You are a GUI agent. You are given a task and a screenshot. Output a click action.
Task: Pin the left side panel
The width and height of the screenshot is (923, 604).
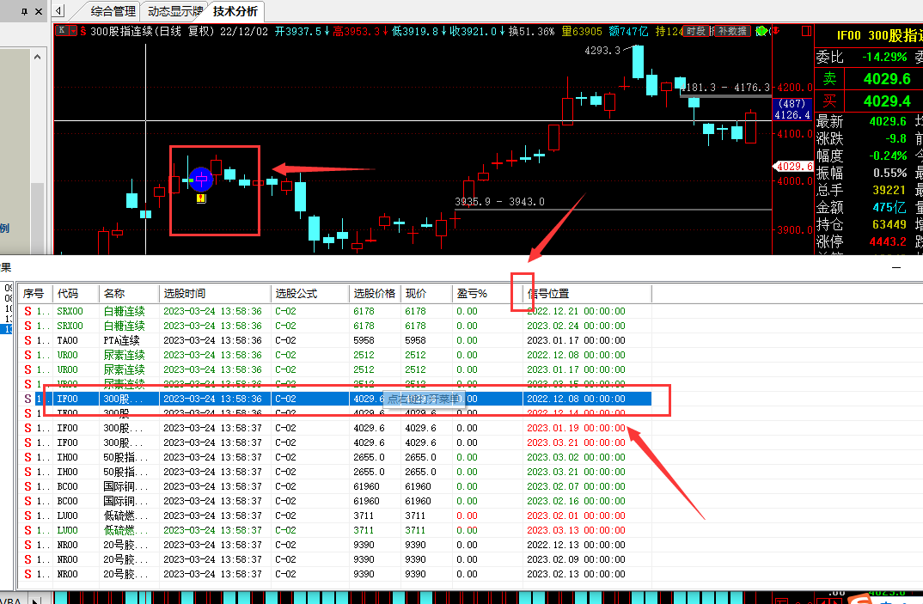click(24, 11)
